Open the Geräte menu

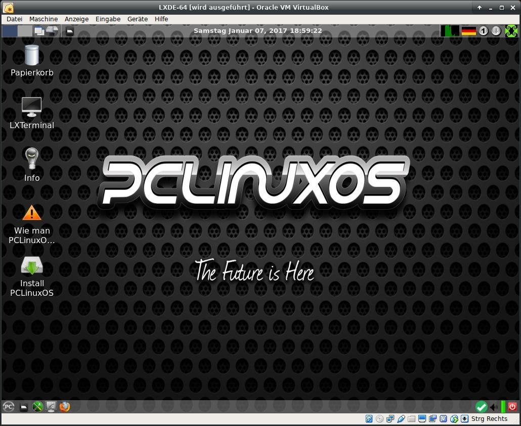[138, 19]
